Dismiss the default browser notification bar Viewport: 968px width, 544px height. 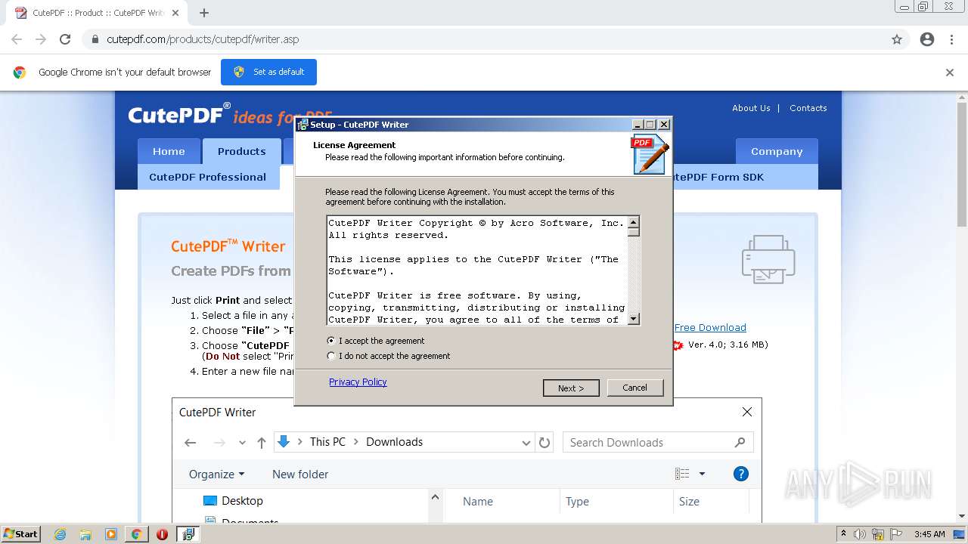[950, 73]
